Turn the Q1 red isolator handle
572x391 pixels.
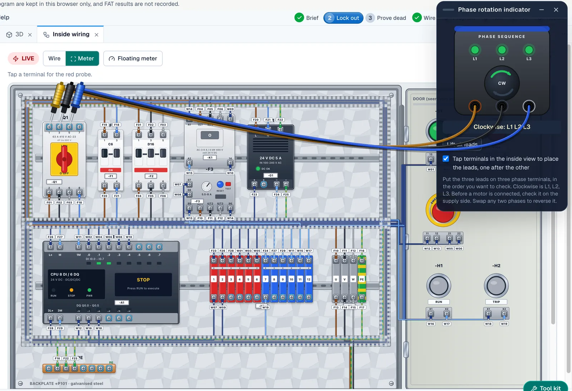[64, 160]
